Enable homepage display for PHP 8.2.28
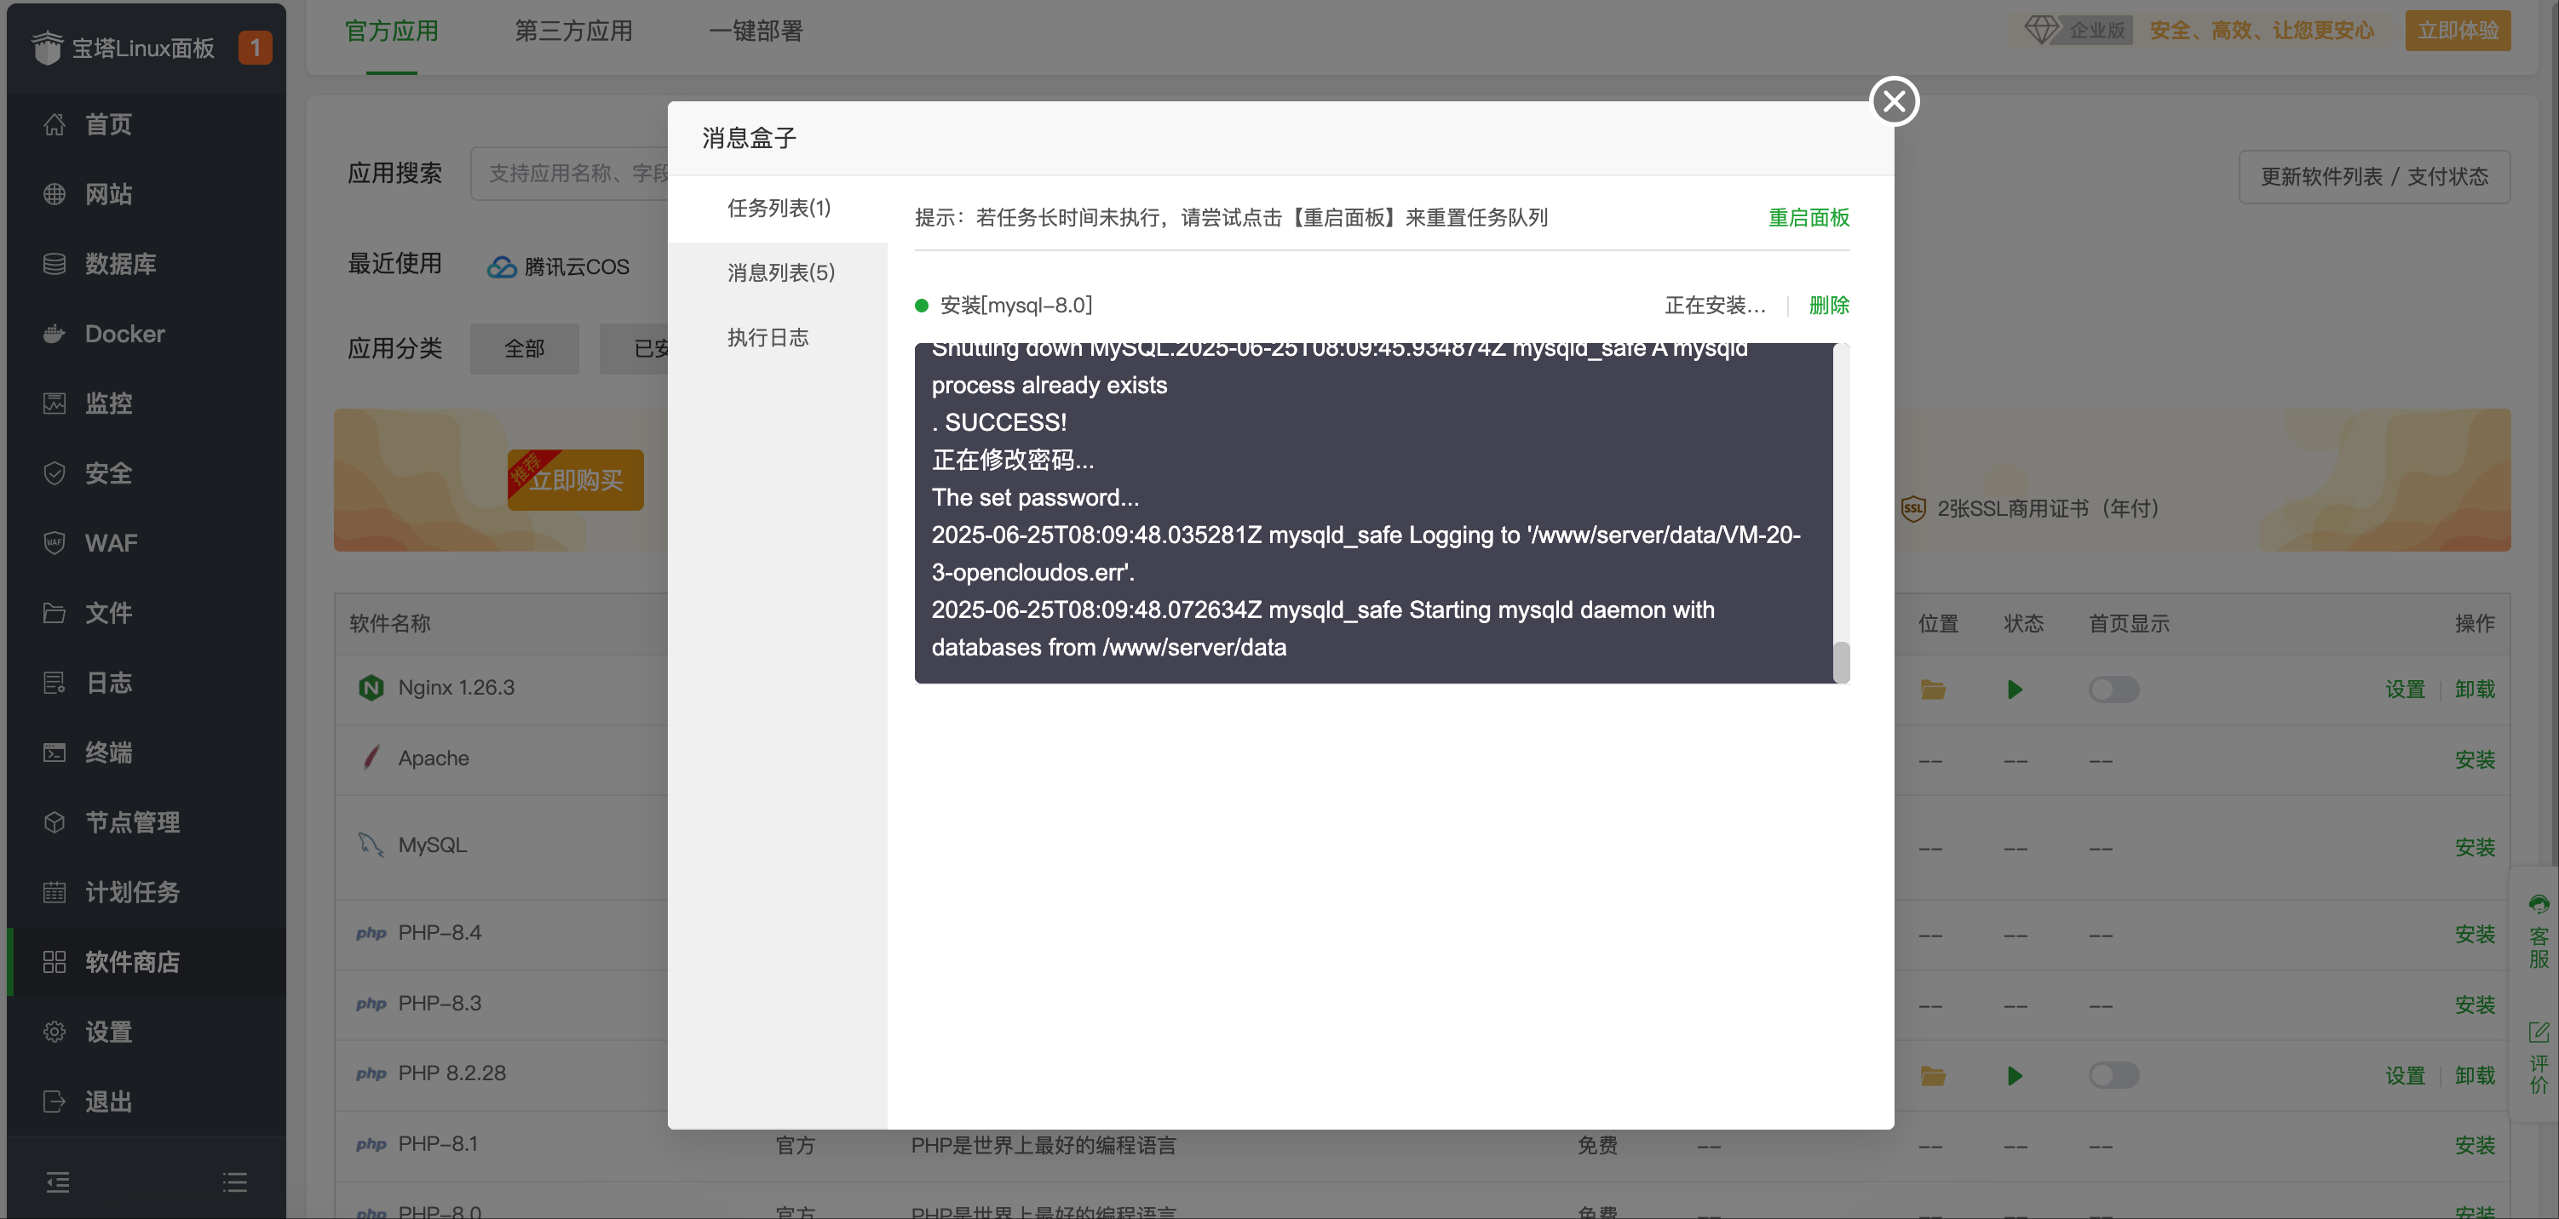The height and width of the screenshot is (1219, 2559). pos(2113,1075)
